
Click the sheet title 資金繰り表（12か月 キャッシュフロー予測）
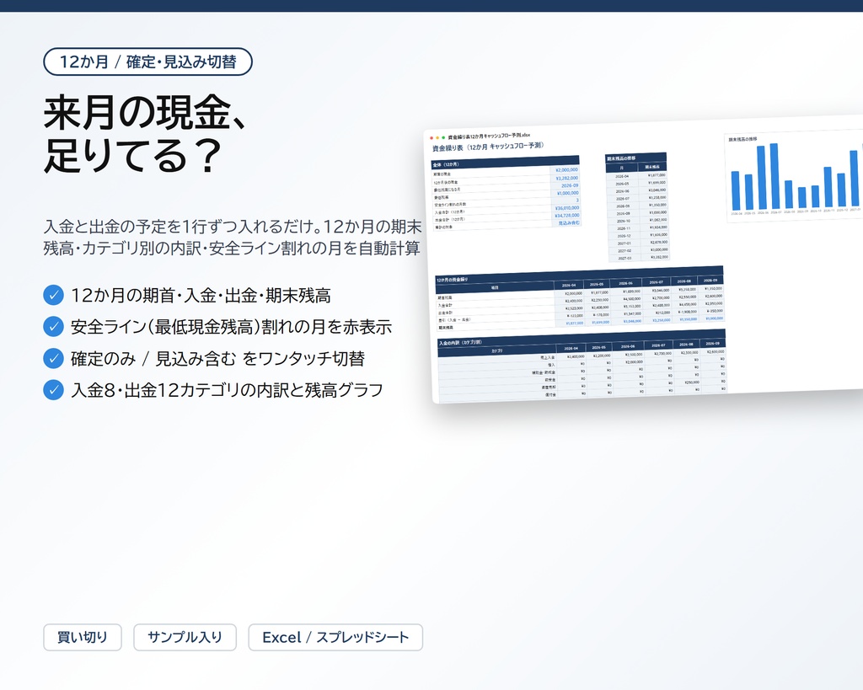[488, 147]
